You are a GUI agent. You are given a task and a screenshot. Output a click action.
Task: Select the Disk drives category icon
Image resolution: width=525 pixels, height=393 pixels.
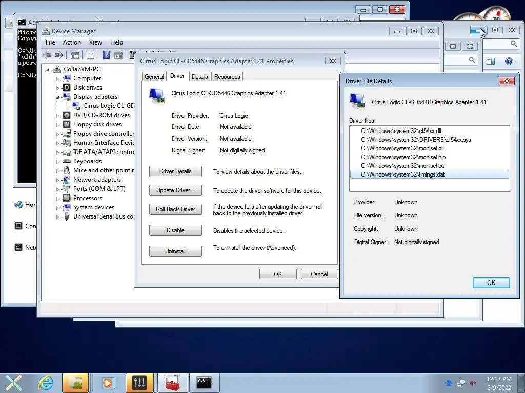pos(67,88)
